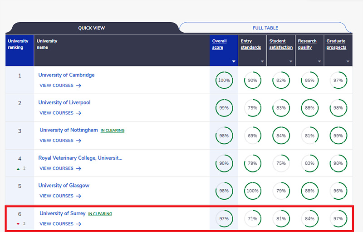Click Nottingham's 99% graduate prospects circle
The width and height of the screenshot is (363, 232).
pos(338,136)
